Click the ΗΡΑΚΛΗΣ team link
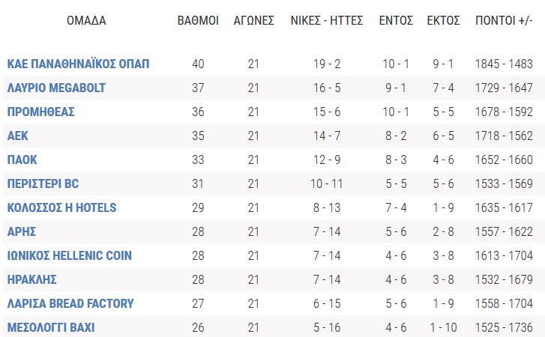 point(32,279)
